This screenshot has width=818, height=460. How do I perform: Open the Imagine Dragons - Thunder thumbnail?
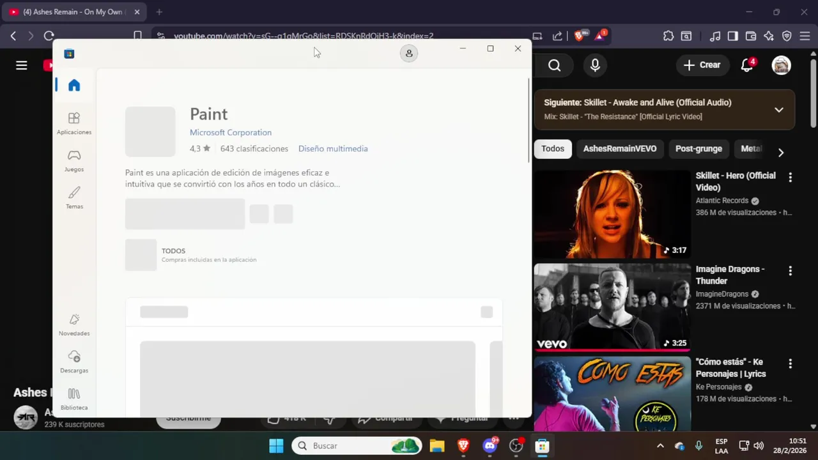coord(612,307)
